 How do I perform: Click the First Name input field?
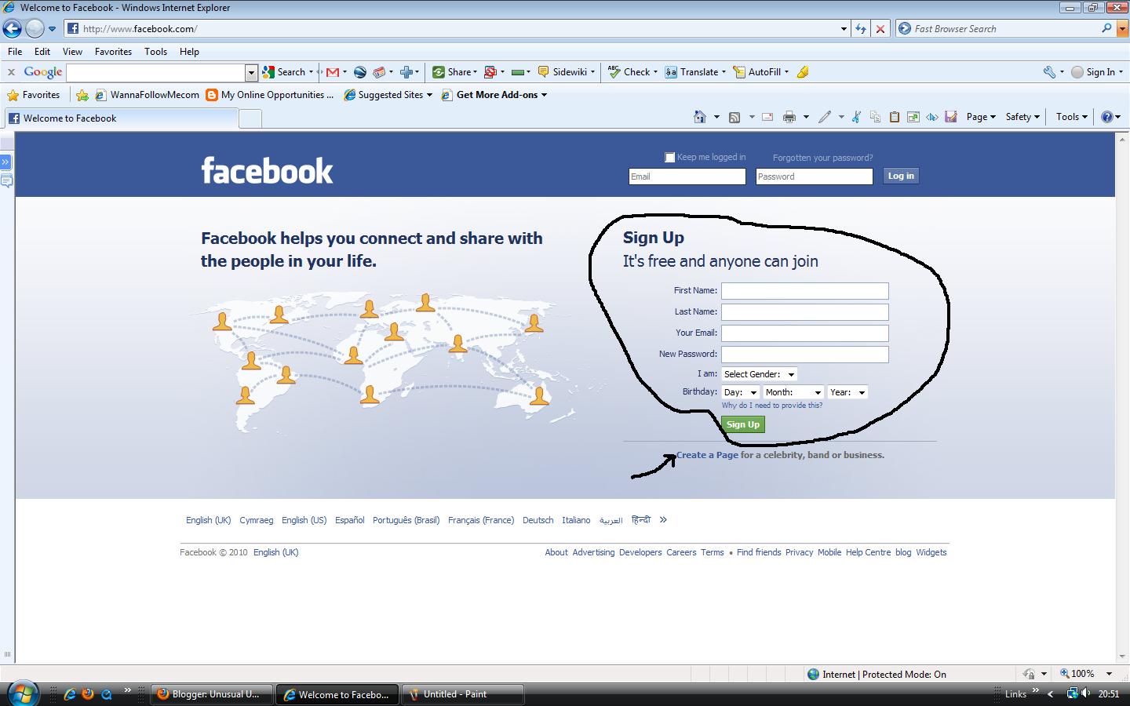tap(805, 291)
